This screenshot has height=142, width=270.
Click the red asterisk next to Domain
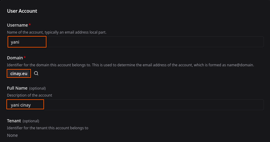(x=25, y=58)
